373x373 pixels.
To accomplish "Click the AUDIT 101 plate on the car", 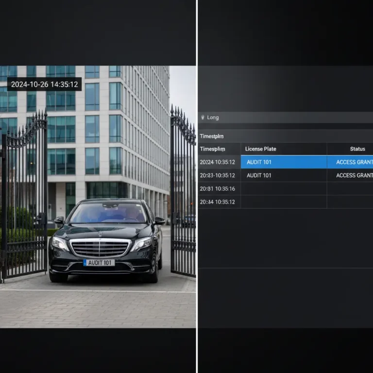I will (99, 263).
